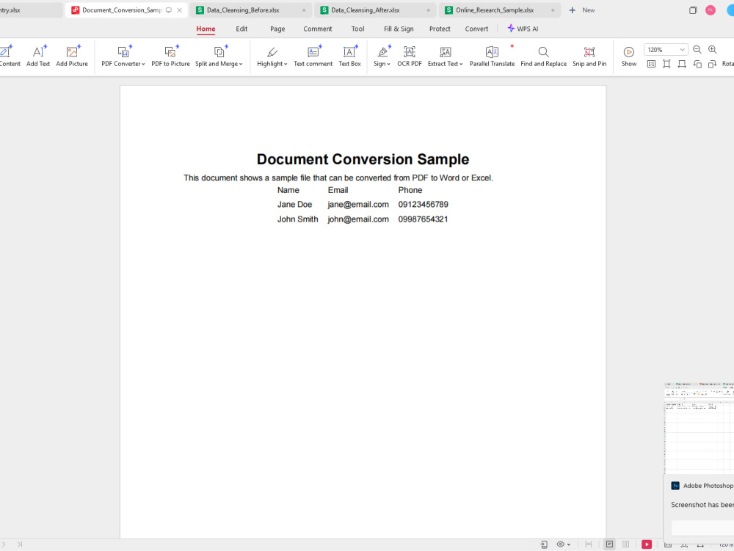This screenshot has height=551, width=734.
Task: Click the Document Conversion Sample heading
Action: (363, 159)
